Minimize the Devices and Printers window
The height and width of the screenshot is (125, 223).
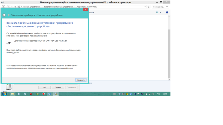tap(157, 2)
